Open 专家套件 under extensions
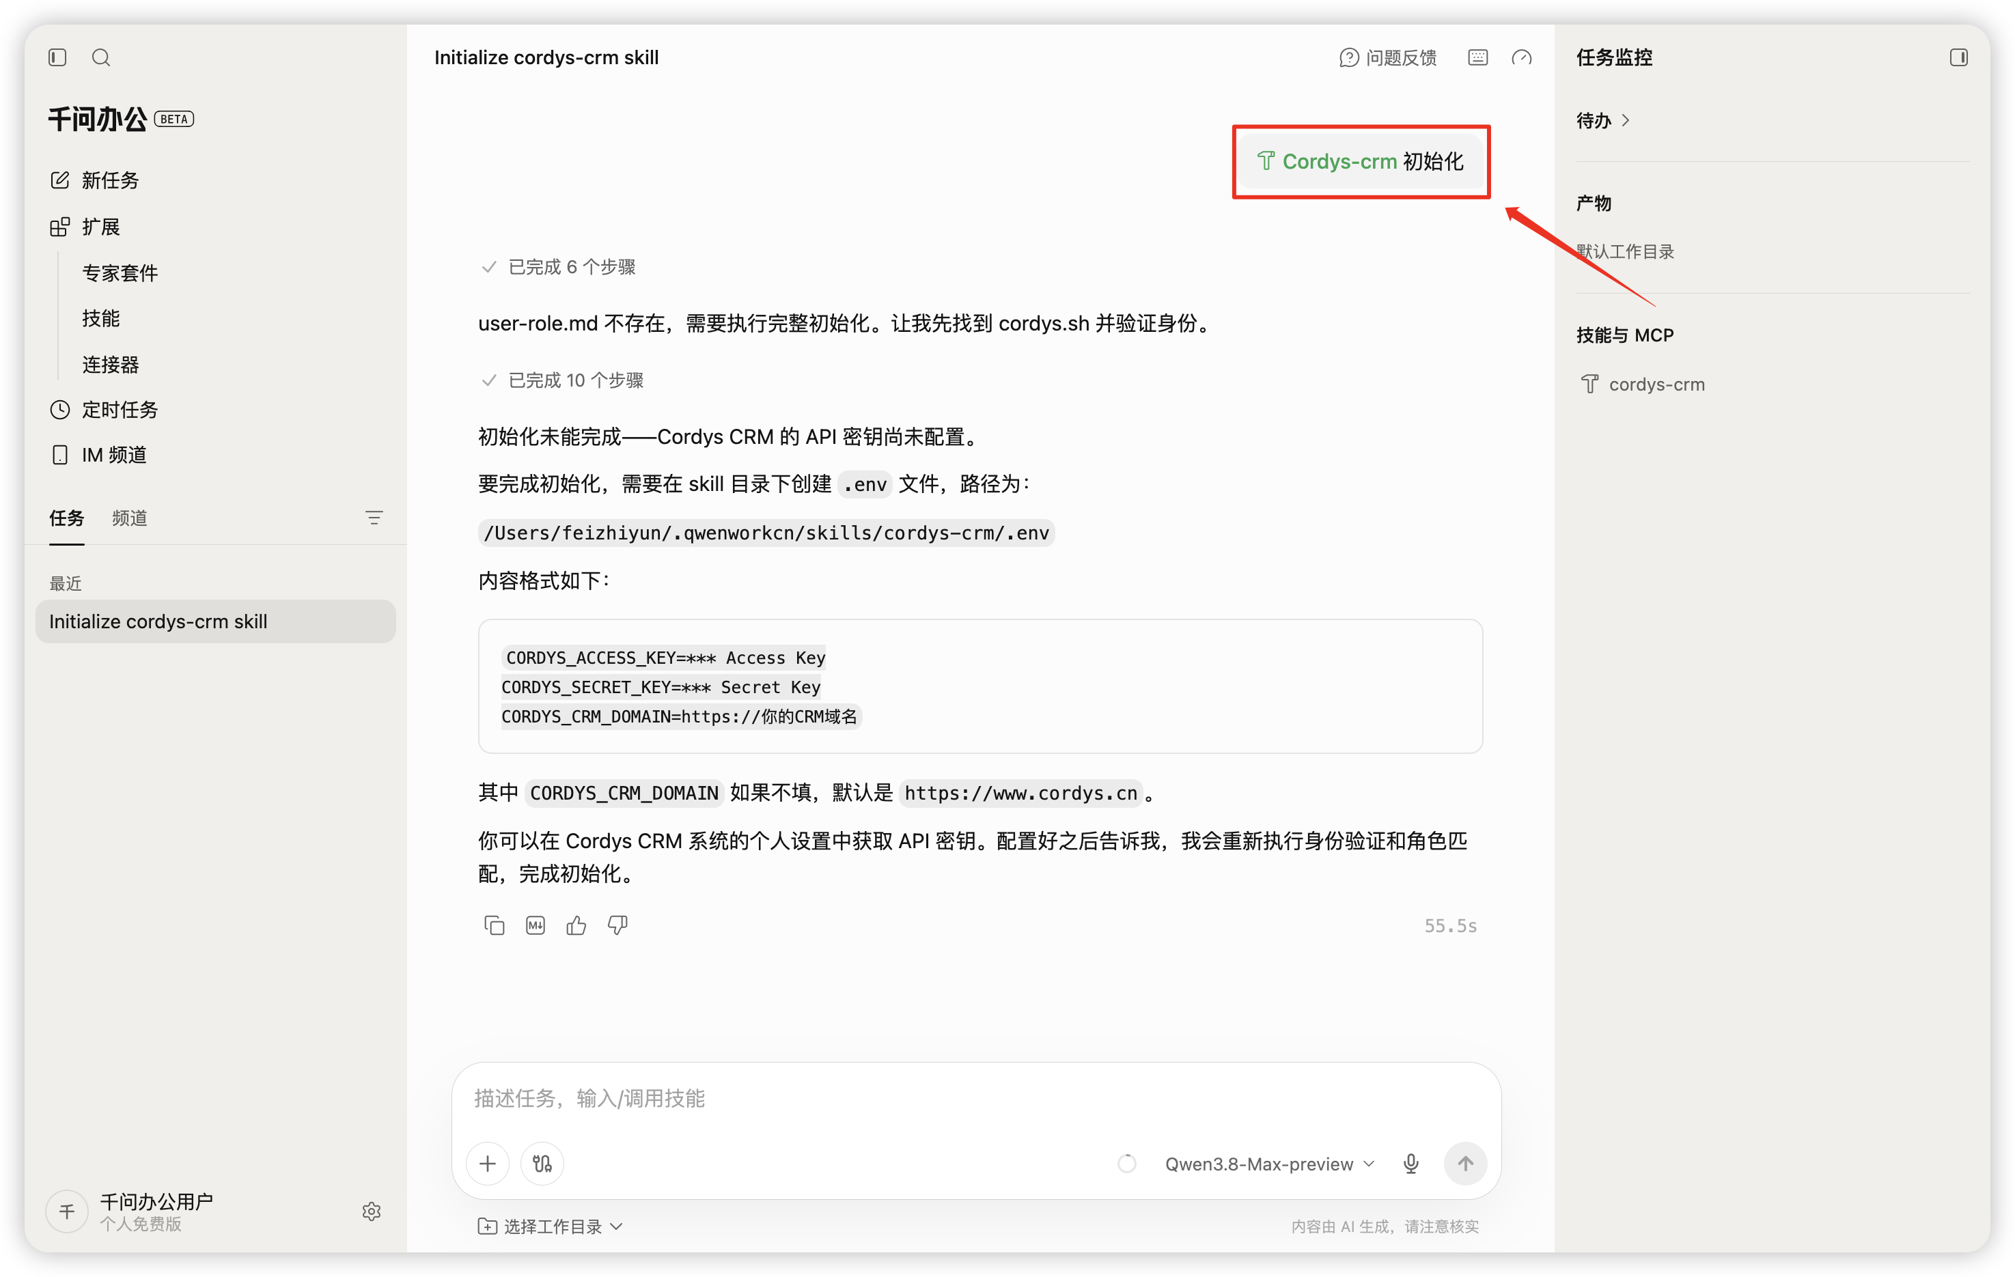The width and height of the screenshot is (2015, 1277). 120,272
